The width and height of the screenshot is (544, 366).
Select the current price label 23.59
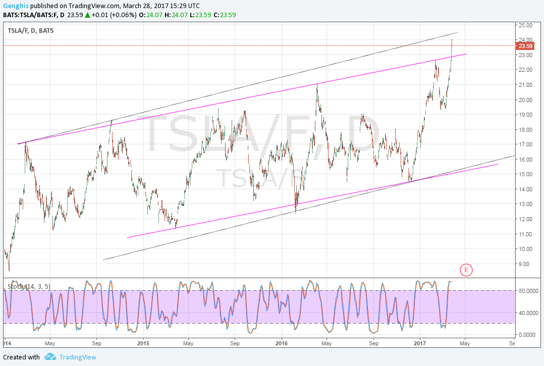(525, 46)
